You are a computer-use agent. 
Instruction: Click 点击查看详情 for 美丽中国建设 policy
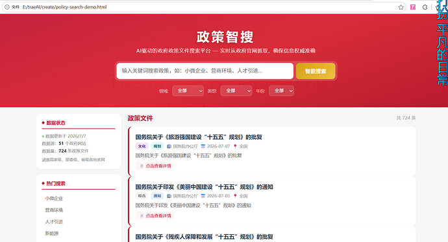(155, 215)
